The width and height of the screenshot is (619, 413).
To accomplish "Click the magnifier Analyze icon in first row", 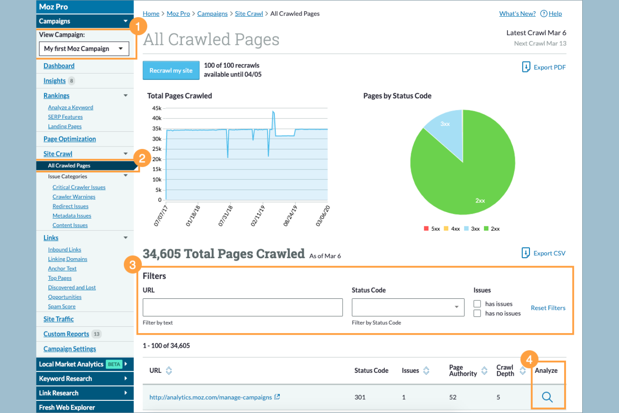I will tap(547, 397).
